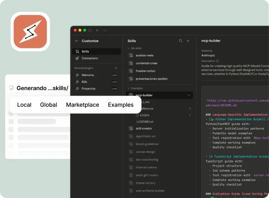The image size is (269, 198).
Task: Go back using the title bar left arrow
Action: pyautogui.click(x=97, y=31)
